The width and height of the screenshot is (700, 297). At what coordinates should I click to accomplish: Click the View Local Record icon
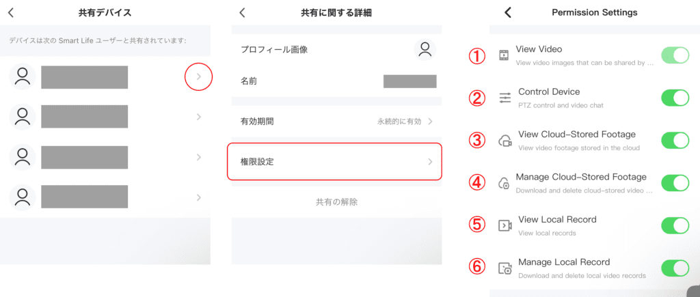pos(505,225)
